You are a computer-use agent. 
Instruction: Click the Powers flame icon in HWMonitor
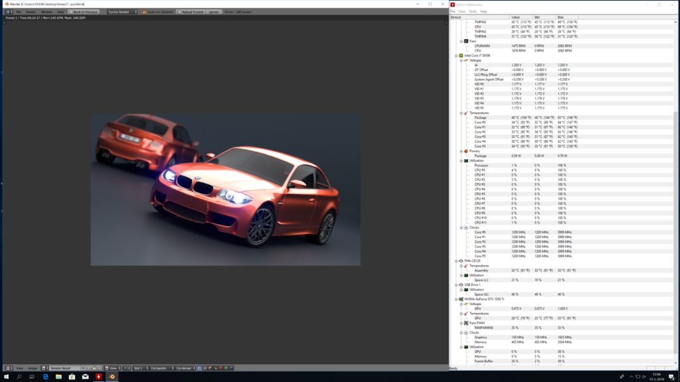point(466,151)
